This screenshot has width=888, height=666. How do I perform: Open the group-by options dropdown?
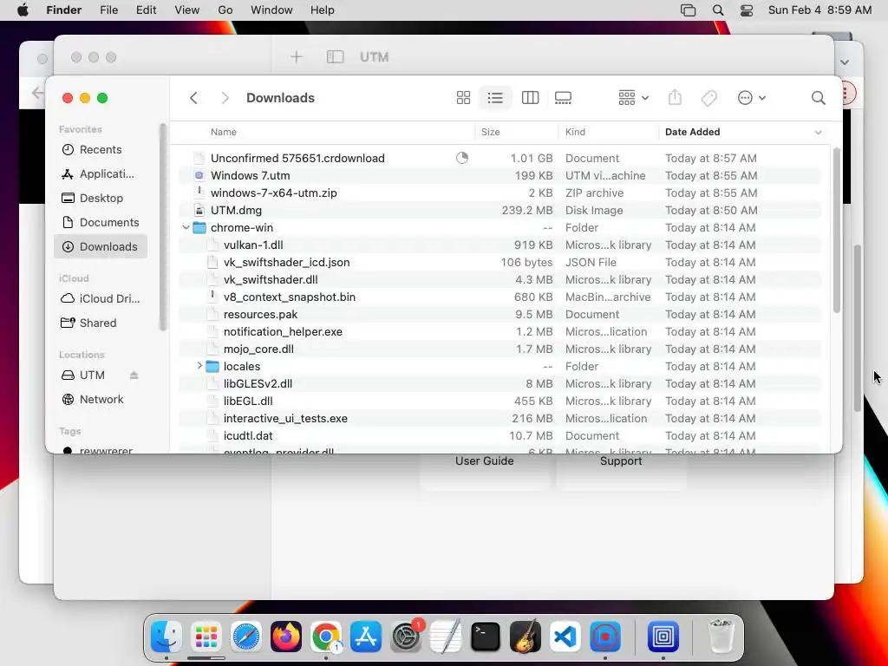tap(633, 98)
